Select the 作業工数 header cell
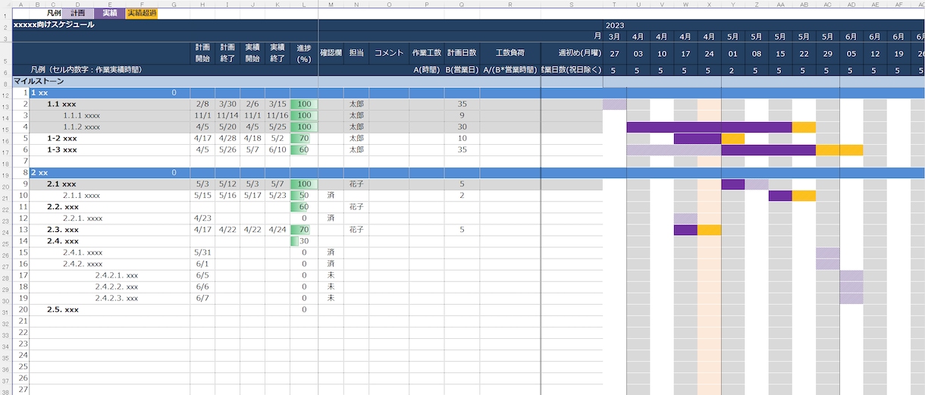This screenshot has height=395, width=925. pos(427,53)
